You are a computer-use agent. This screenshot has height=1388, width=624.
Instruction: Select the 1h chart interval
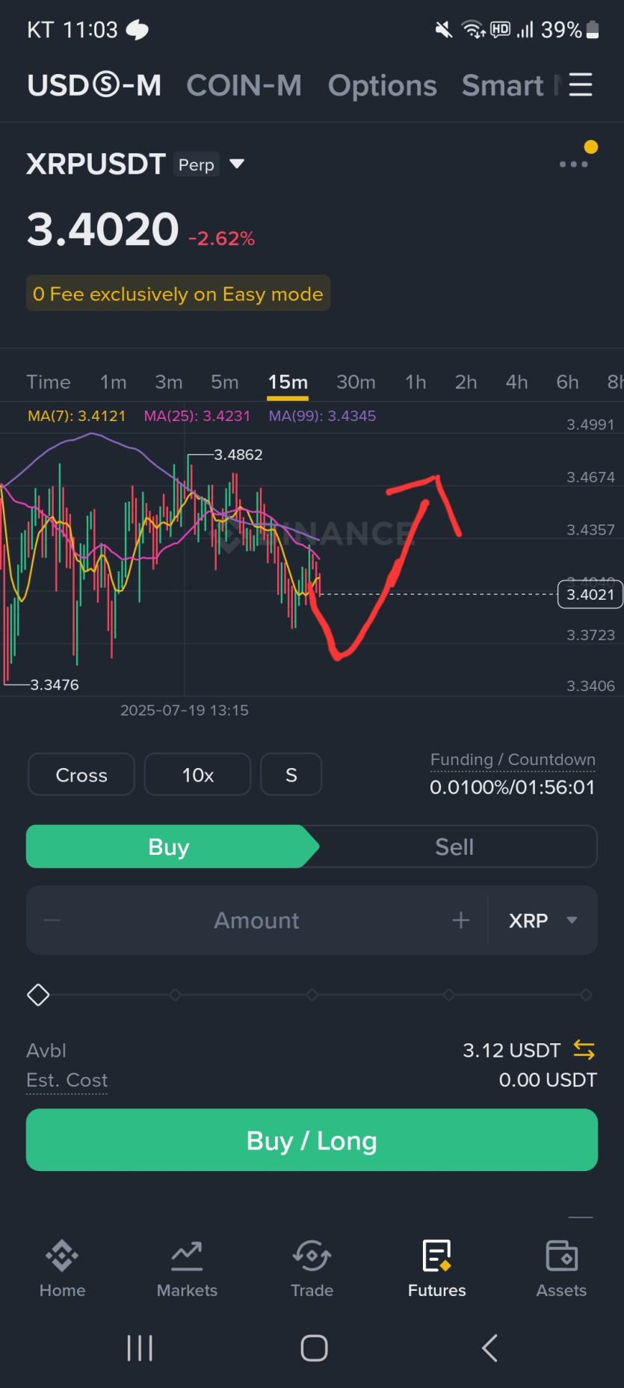[x=416, y=382]
